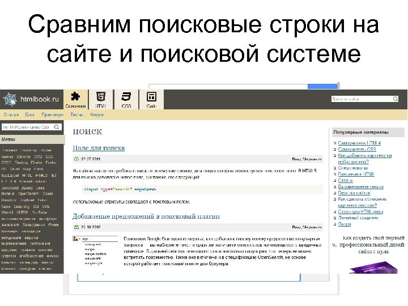Screen dimensions: 408x306
Task: Open Статьи link in popular materials list
Action: tap(345, 180)
